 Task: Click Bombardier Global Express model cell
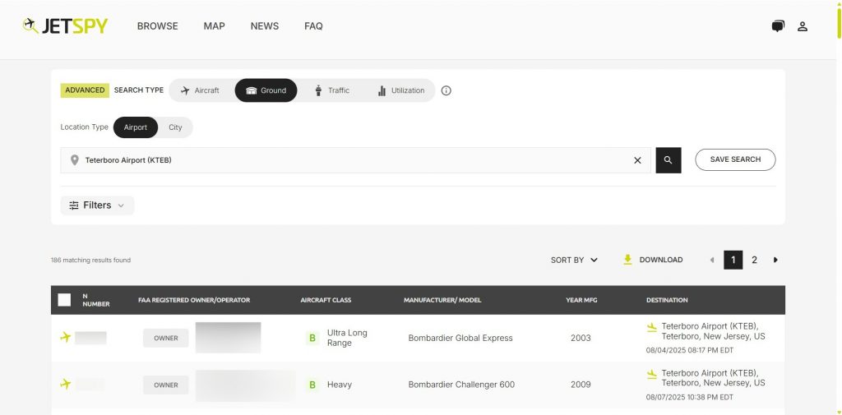coord(460,339)
